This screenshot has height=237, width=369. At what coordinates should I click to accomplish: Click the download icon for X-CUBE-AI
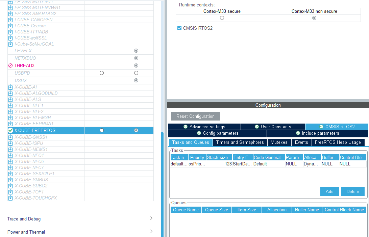[x=10, y=87]
